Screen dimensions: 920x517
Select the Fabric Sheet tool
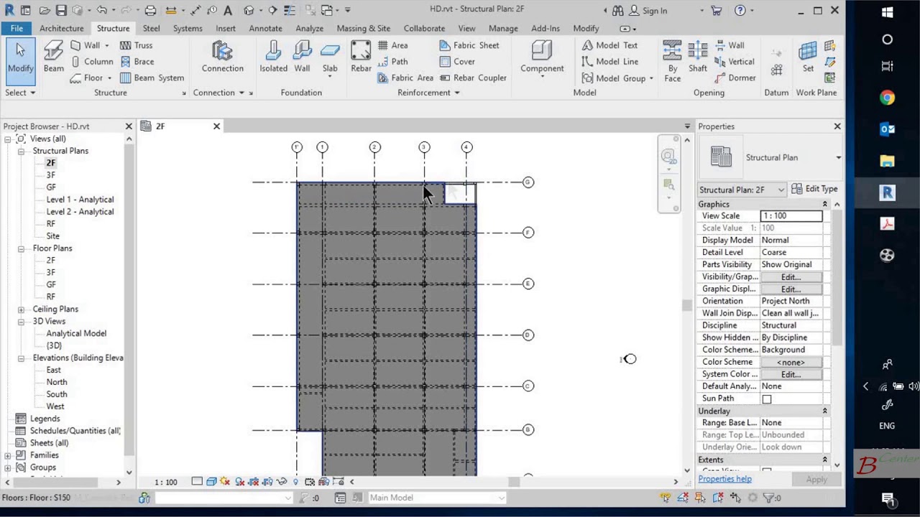coord(469,45)
